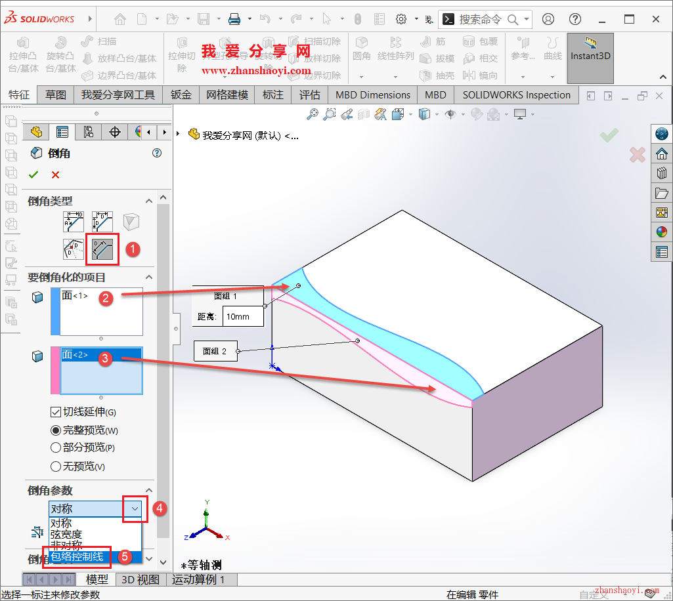Screen dimensions: 673x601
Task: Open File Explorer folder icon in task pane
Action: pos(661,193)
